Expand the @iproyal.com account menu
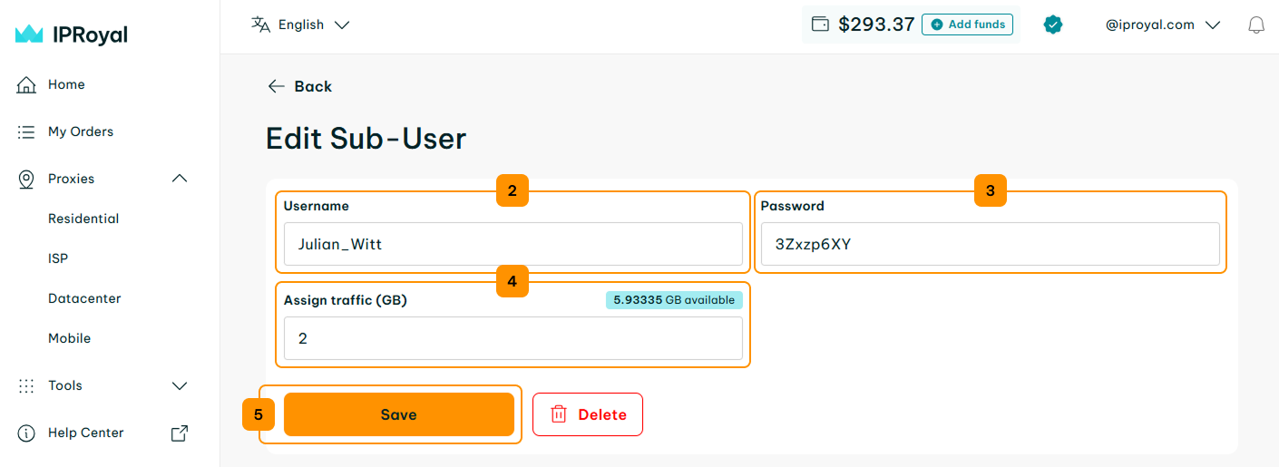Viewport: 1279px width, 467px height. pos(1163,24)
